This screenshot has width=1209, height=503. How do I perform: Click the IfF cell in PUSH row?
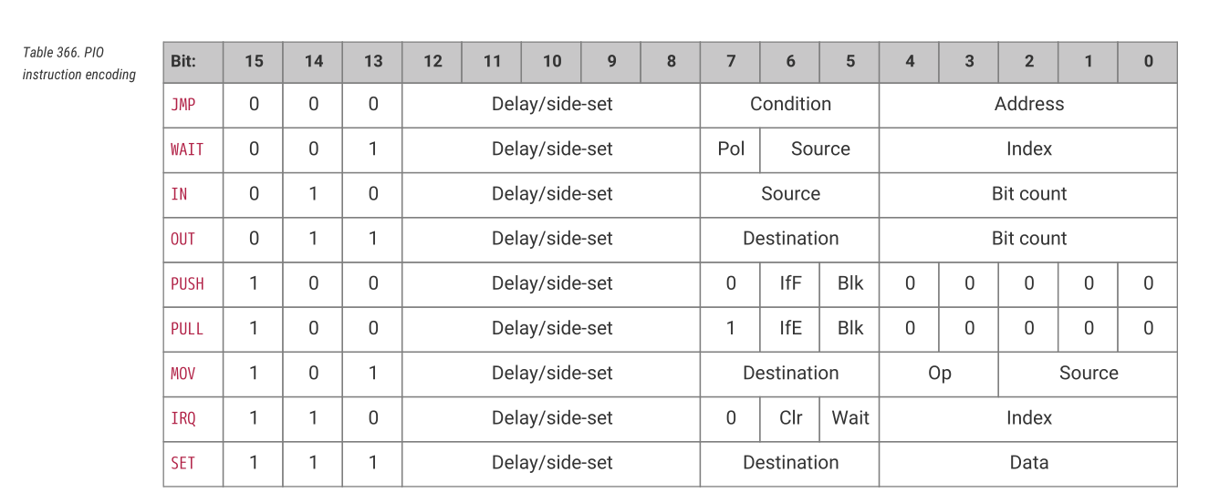(790, 283)
